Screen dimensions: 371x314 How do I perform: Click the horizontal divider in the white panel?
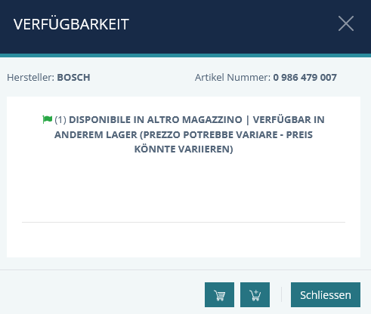(184, 222)
